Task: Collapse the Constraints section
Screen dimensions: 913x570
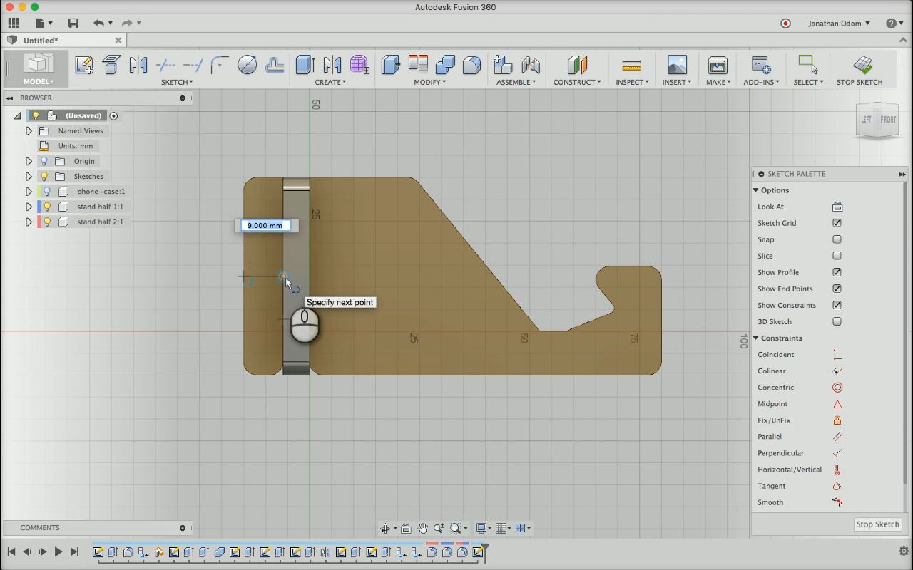Action: (756, 338)
